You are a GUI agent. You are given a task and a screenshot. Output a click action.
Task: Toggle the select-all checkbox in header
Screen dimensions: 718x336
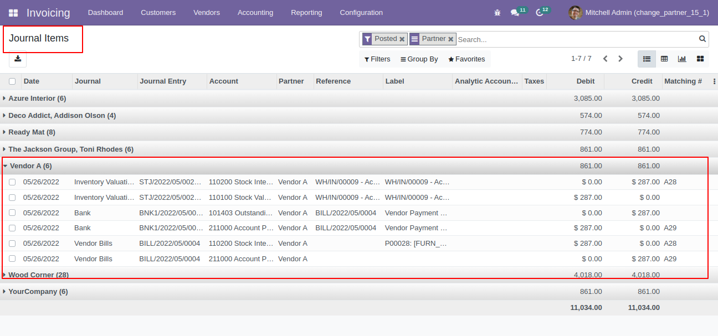(12, 81)
